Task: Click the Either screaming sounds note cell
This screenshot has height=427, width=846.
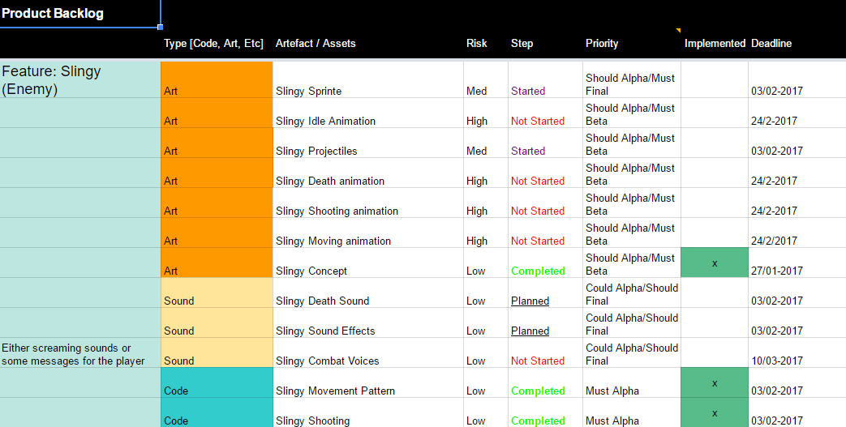Action: pyautogui.click(x=79, y=354)
